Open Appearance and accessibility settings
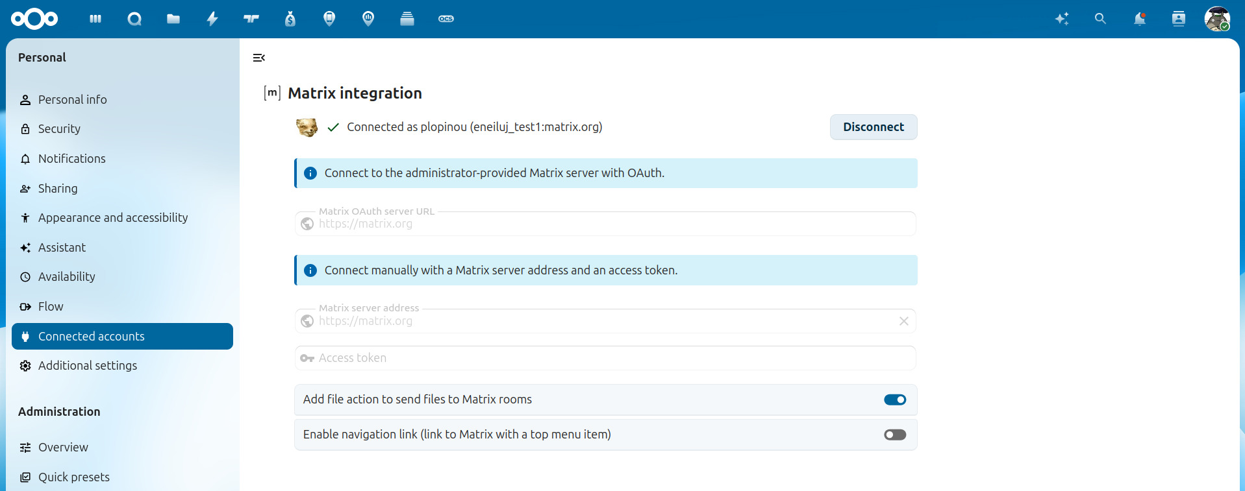 coord(122,217)
